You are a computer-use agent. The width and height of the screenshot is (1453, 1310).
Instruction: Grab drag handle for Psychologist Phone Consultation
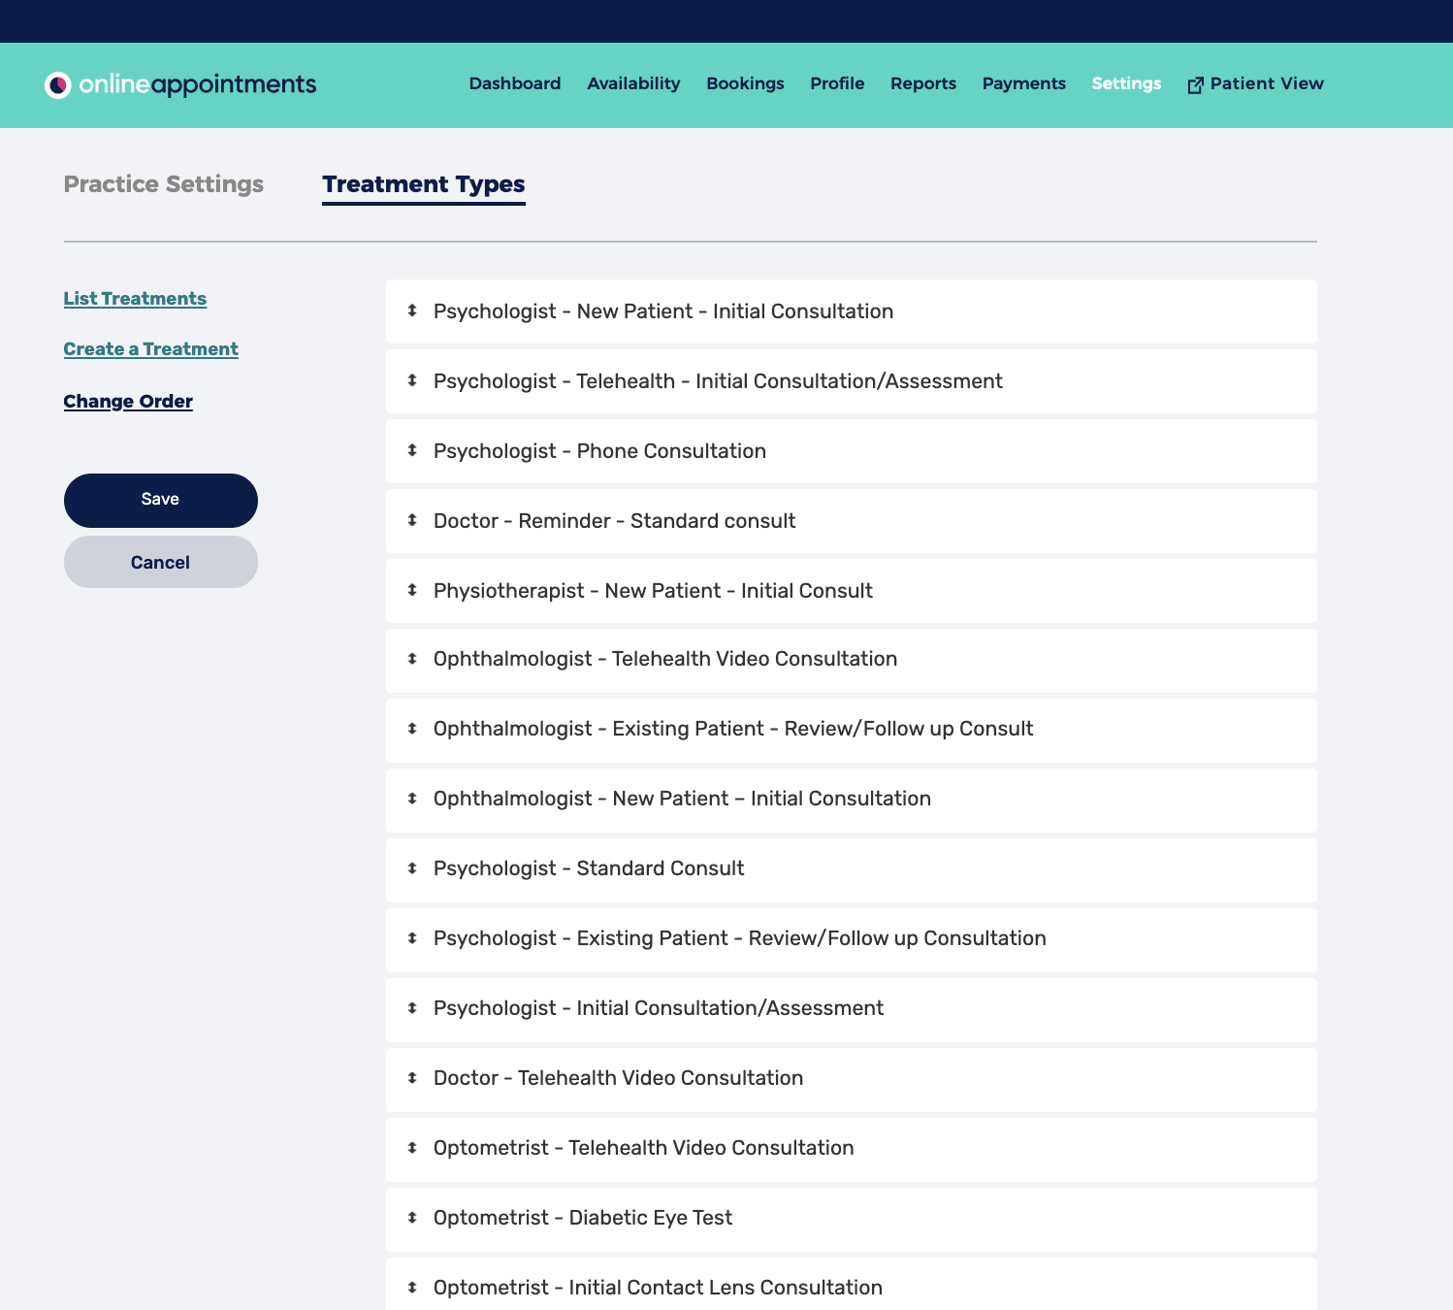coord(412,450)
